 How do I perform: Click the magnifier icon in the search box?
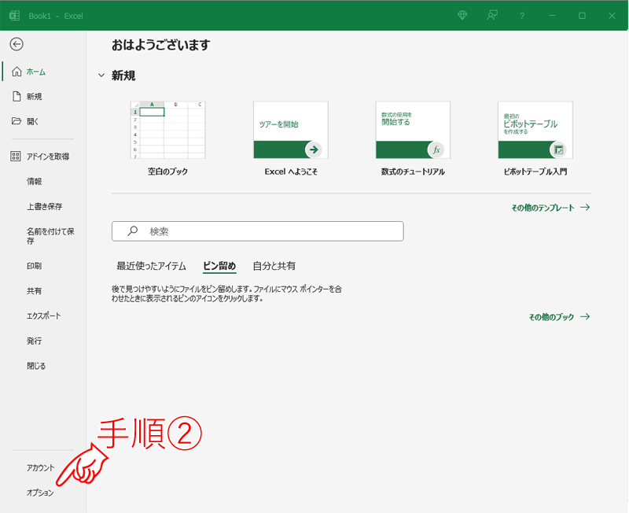tap(132, 231)
